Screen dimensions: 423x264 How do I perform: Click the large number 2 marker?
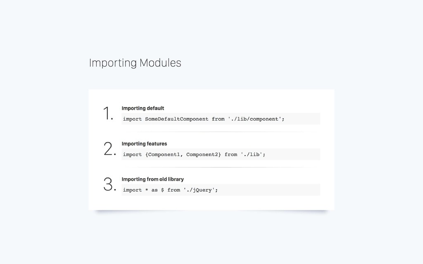109,148
